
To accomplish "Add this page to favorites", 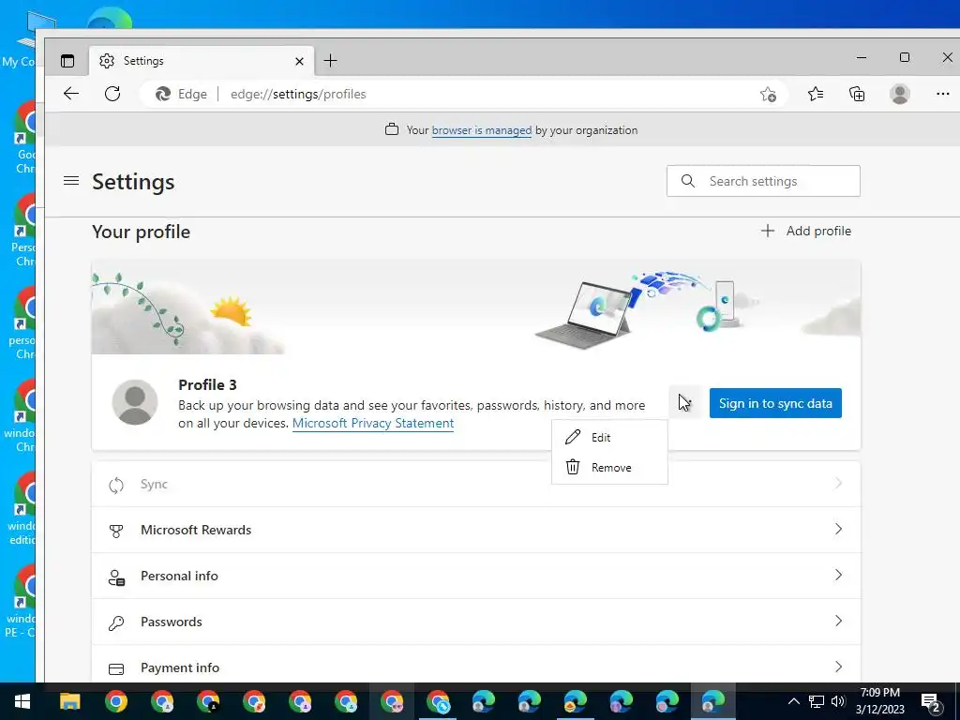I will coord(768,95).
